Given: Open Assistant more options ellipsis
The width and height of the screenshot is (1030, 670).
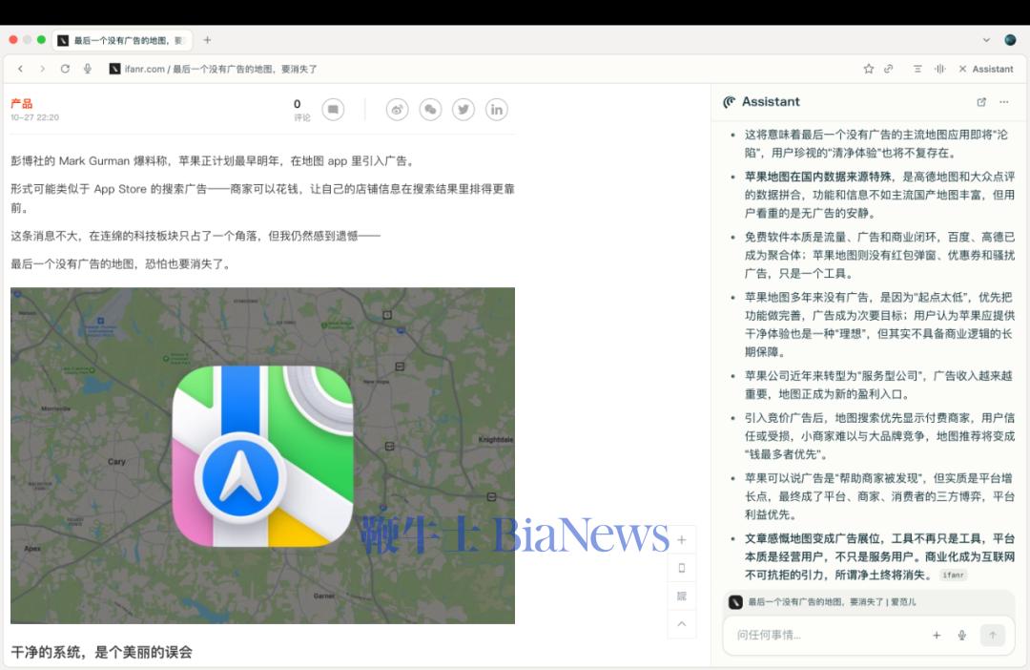Looking at the screenshot, I should [1004, 102].
